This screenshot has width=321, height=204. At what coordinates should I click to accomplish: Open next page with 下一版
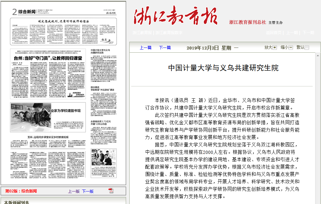click(x=87, y=191)
